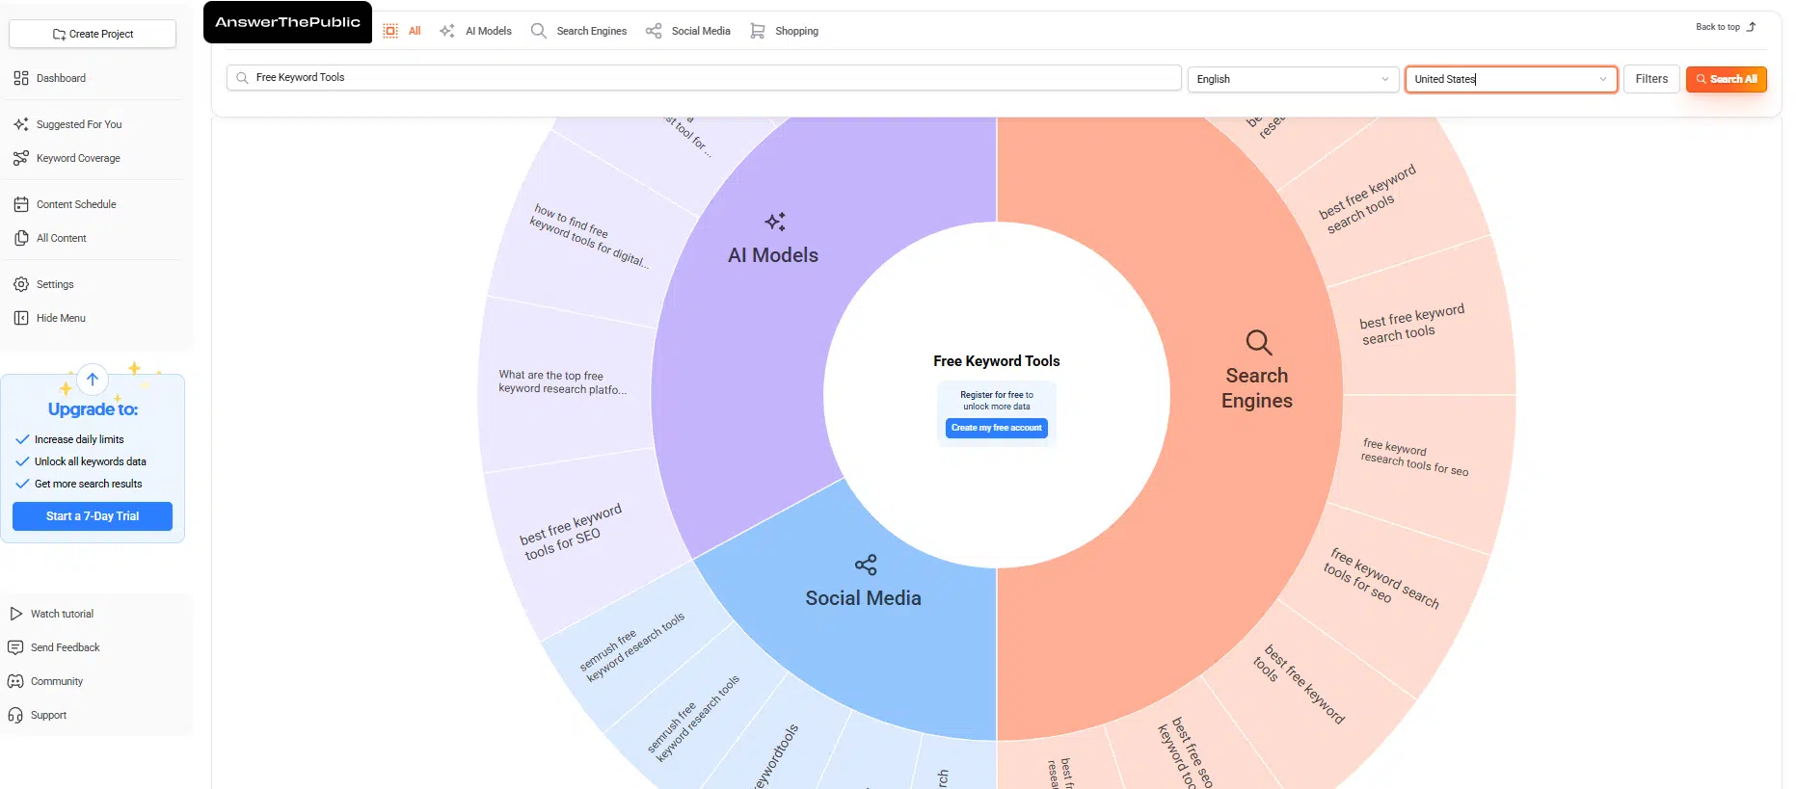
Task: Click the Content Schedule calendar icon
Action: (21, 204)
